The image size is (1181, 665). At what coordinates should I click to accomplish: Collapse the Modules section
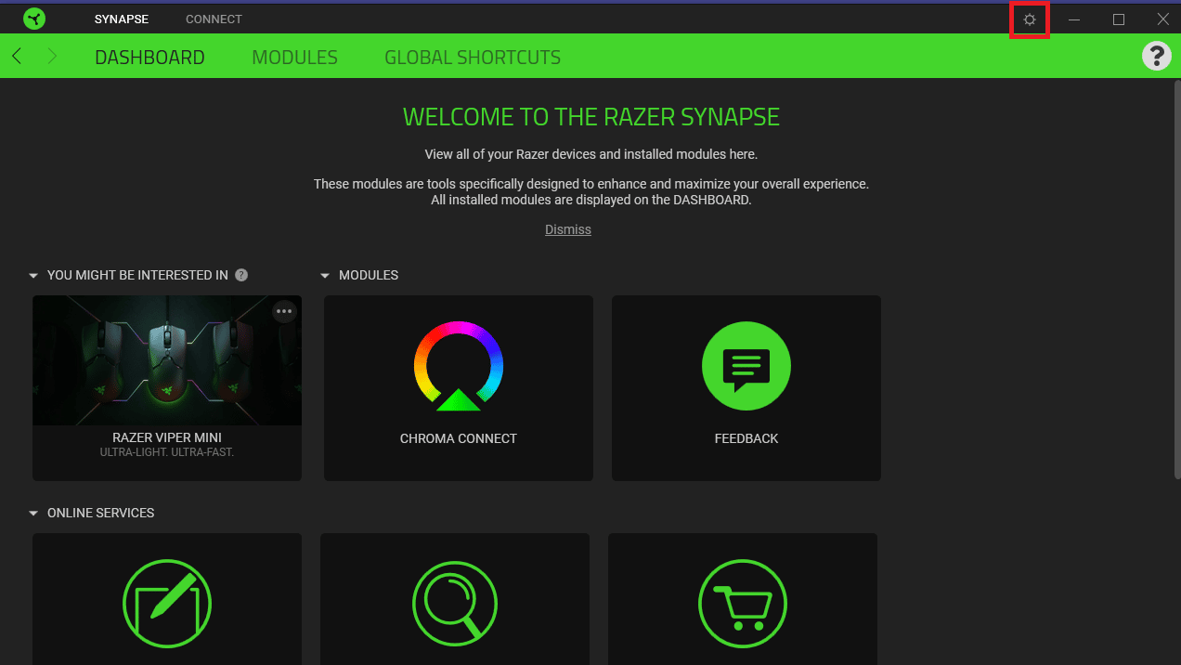coord(325,276)
